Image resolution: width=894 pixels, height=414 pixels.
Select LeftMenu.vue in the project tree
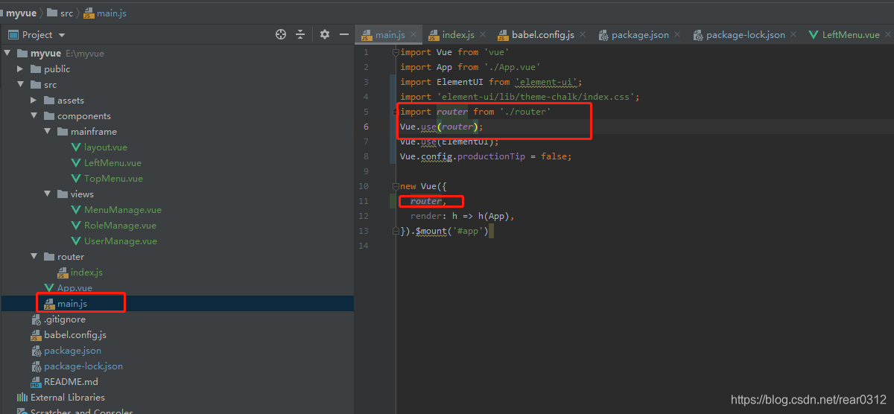[112, 162]
